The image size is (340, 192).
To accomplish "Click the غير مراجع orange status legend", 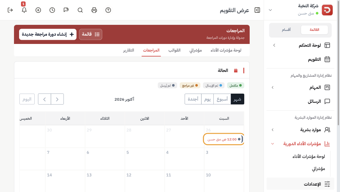I will [190, 85].
